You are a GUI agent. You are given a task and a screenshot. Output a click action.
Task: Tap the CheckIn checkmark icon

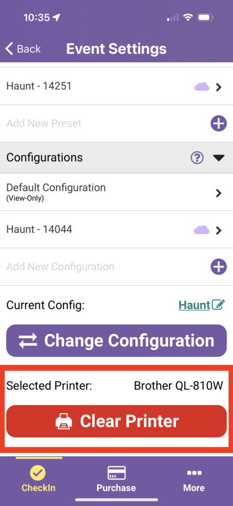[x=38, y=473]
